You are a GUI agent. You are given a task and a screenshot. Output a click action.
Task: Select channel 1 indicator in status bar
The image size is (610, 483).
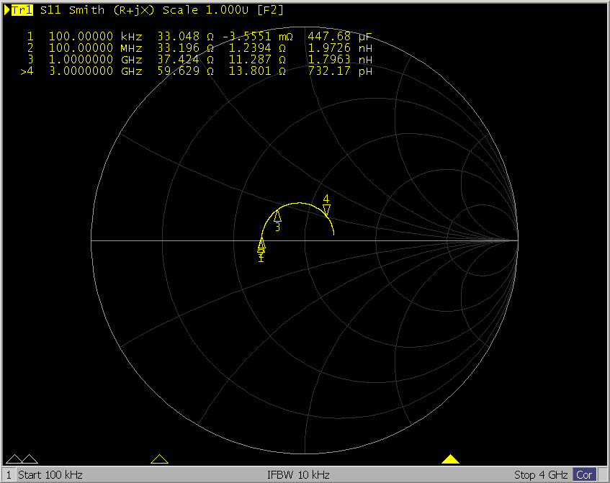[8, 475]
